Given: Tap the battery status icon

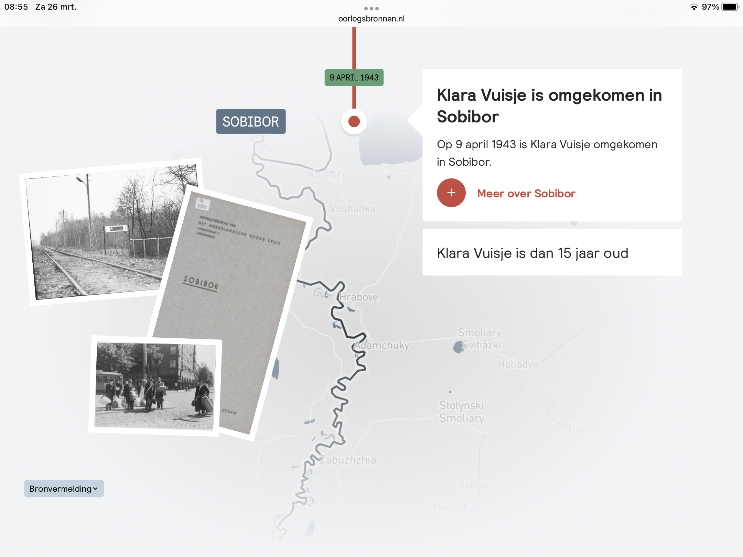Looking at the screenshot, I should click(730, 7).
